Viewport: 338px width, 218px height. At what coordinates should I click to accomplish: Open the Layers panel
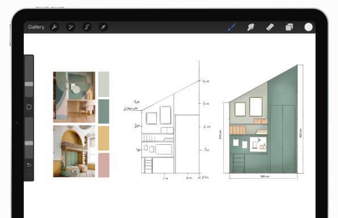point(289,27)
